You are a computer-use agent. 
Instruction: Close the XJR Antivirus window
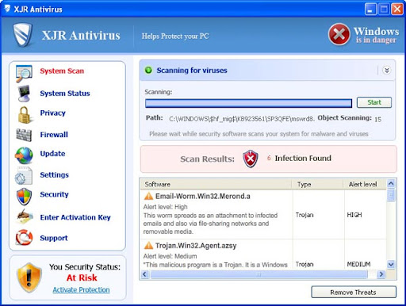[x=397, y=10]
